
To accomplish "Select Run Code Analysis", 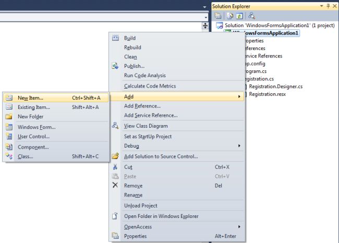I will [x=145, y=76].
